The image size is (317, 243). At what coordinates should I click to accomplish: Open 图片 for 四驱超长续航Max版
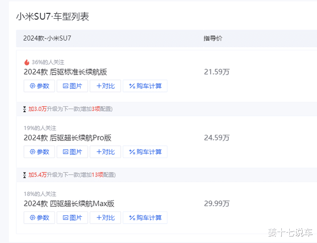coord(72,218)
